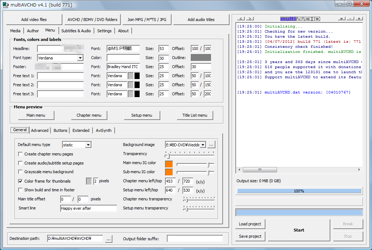Click Join MPG / M*TS / JPG button

[x=147, y=20]
